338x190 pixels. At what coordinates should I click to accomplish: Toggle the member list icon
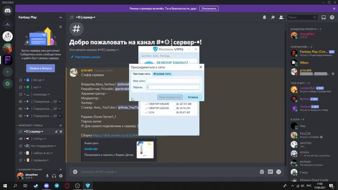[281, 17]
